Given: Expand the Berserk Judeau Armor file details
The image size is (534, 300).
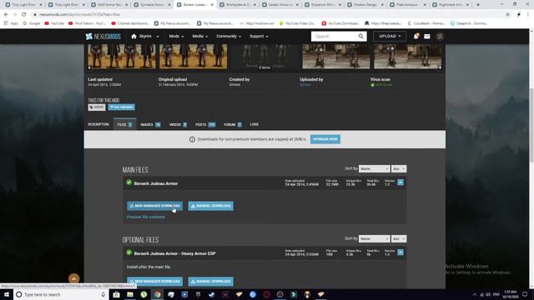Looking at the screenshot, I should coord(400,182).
